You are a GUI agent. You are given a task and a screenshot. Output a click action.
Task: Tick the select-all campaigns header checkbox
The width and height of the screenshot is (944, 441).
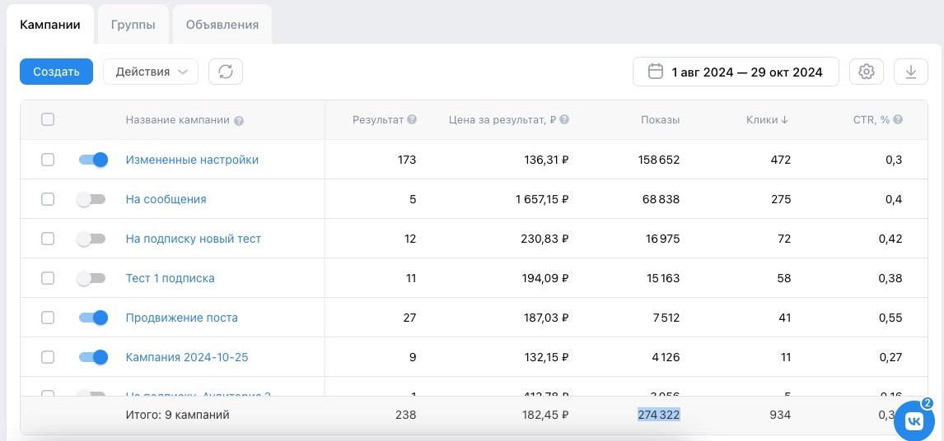coord(48,119)
